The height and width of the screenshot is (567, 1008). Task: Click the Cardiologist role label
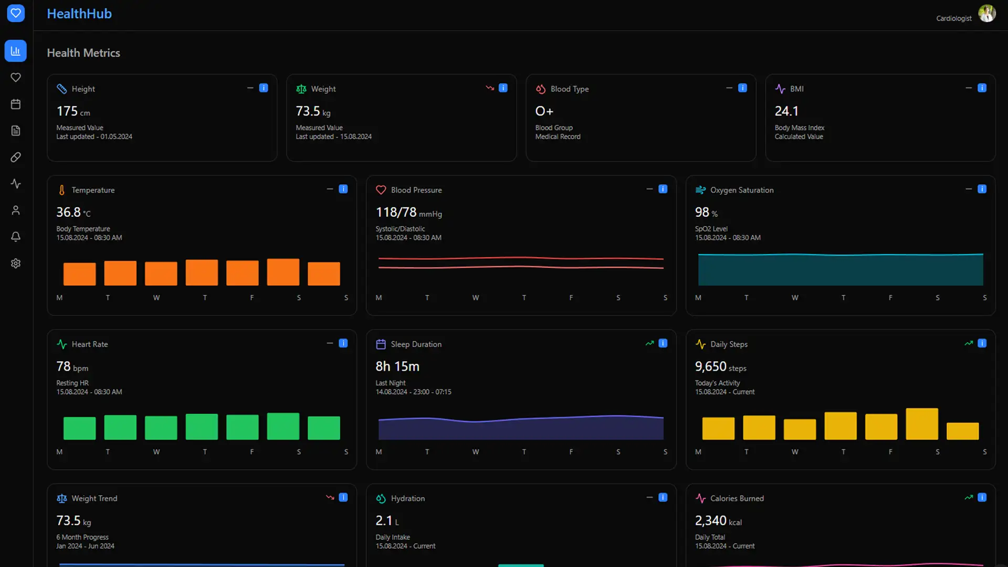point(953,18)
